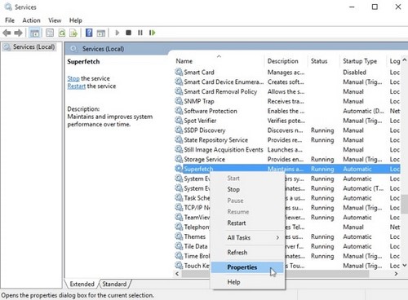Sort by the Name column header
408x300 pixels.
pos(219,61)
